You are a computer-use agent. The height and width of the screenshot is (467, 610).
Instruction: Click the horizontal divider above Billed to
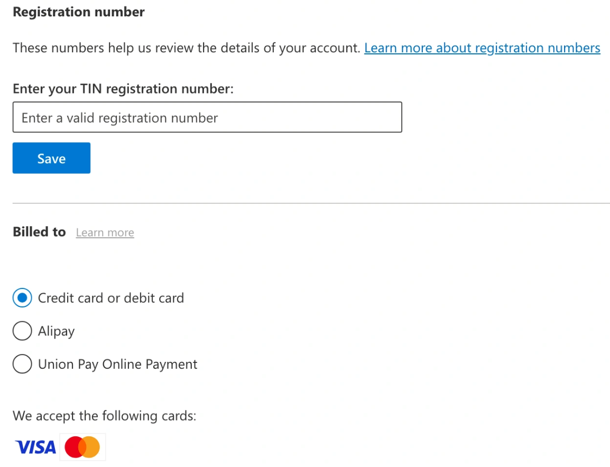pos(311,203)
